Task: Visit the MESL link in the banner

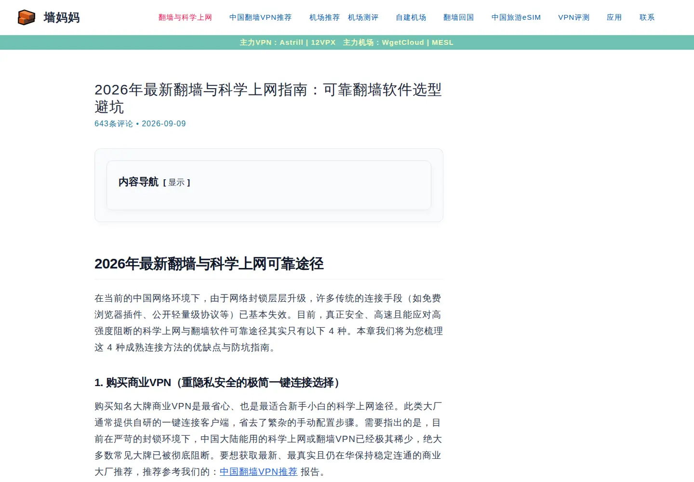Action: point(442,42)
